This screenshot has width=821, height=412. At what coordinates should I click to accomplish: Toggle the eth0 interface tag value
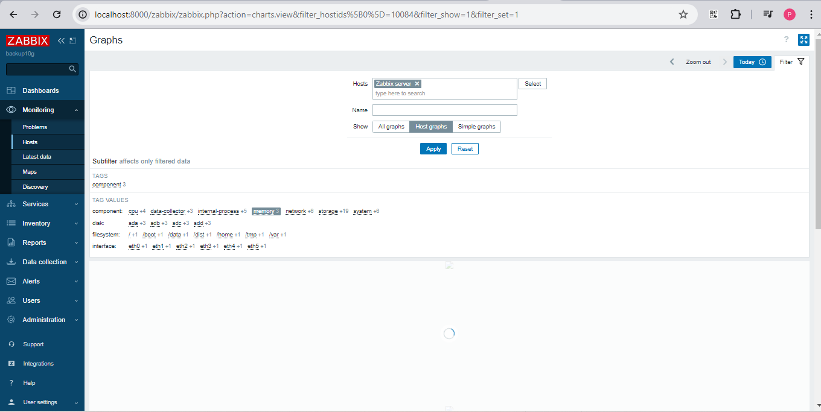[134, 246]
